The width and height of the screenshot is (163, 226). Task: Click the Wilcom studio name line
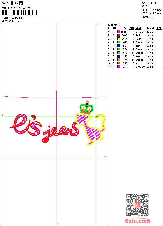pos(16,8)
